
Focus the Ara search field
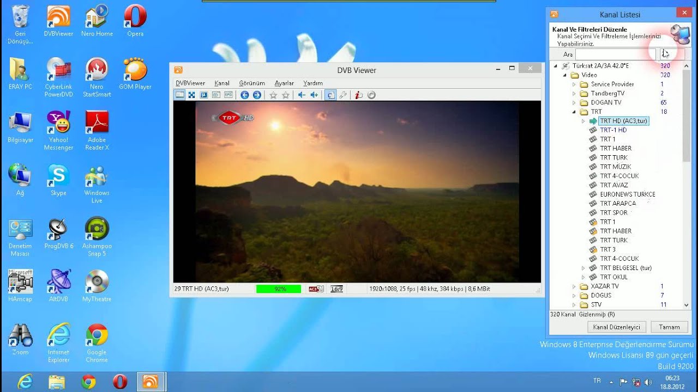pyautogui.click(x=615, y=54)
